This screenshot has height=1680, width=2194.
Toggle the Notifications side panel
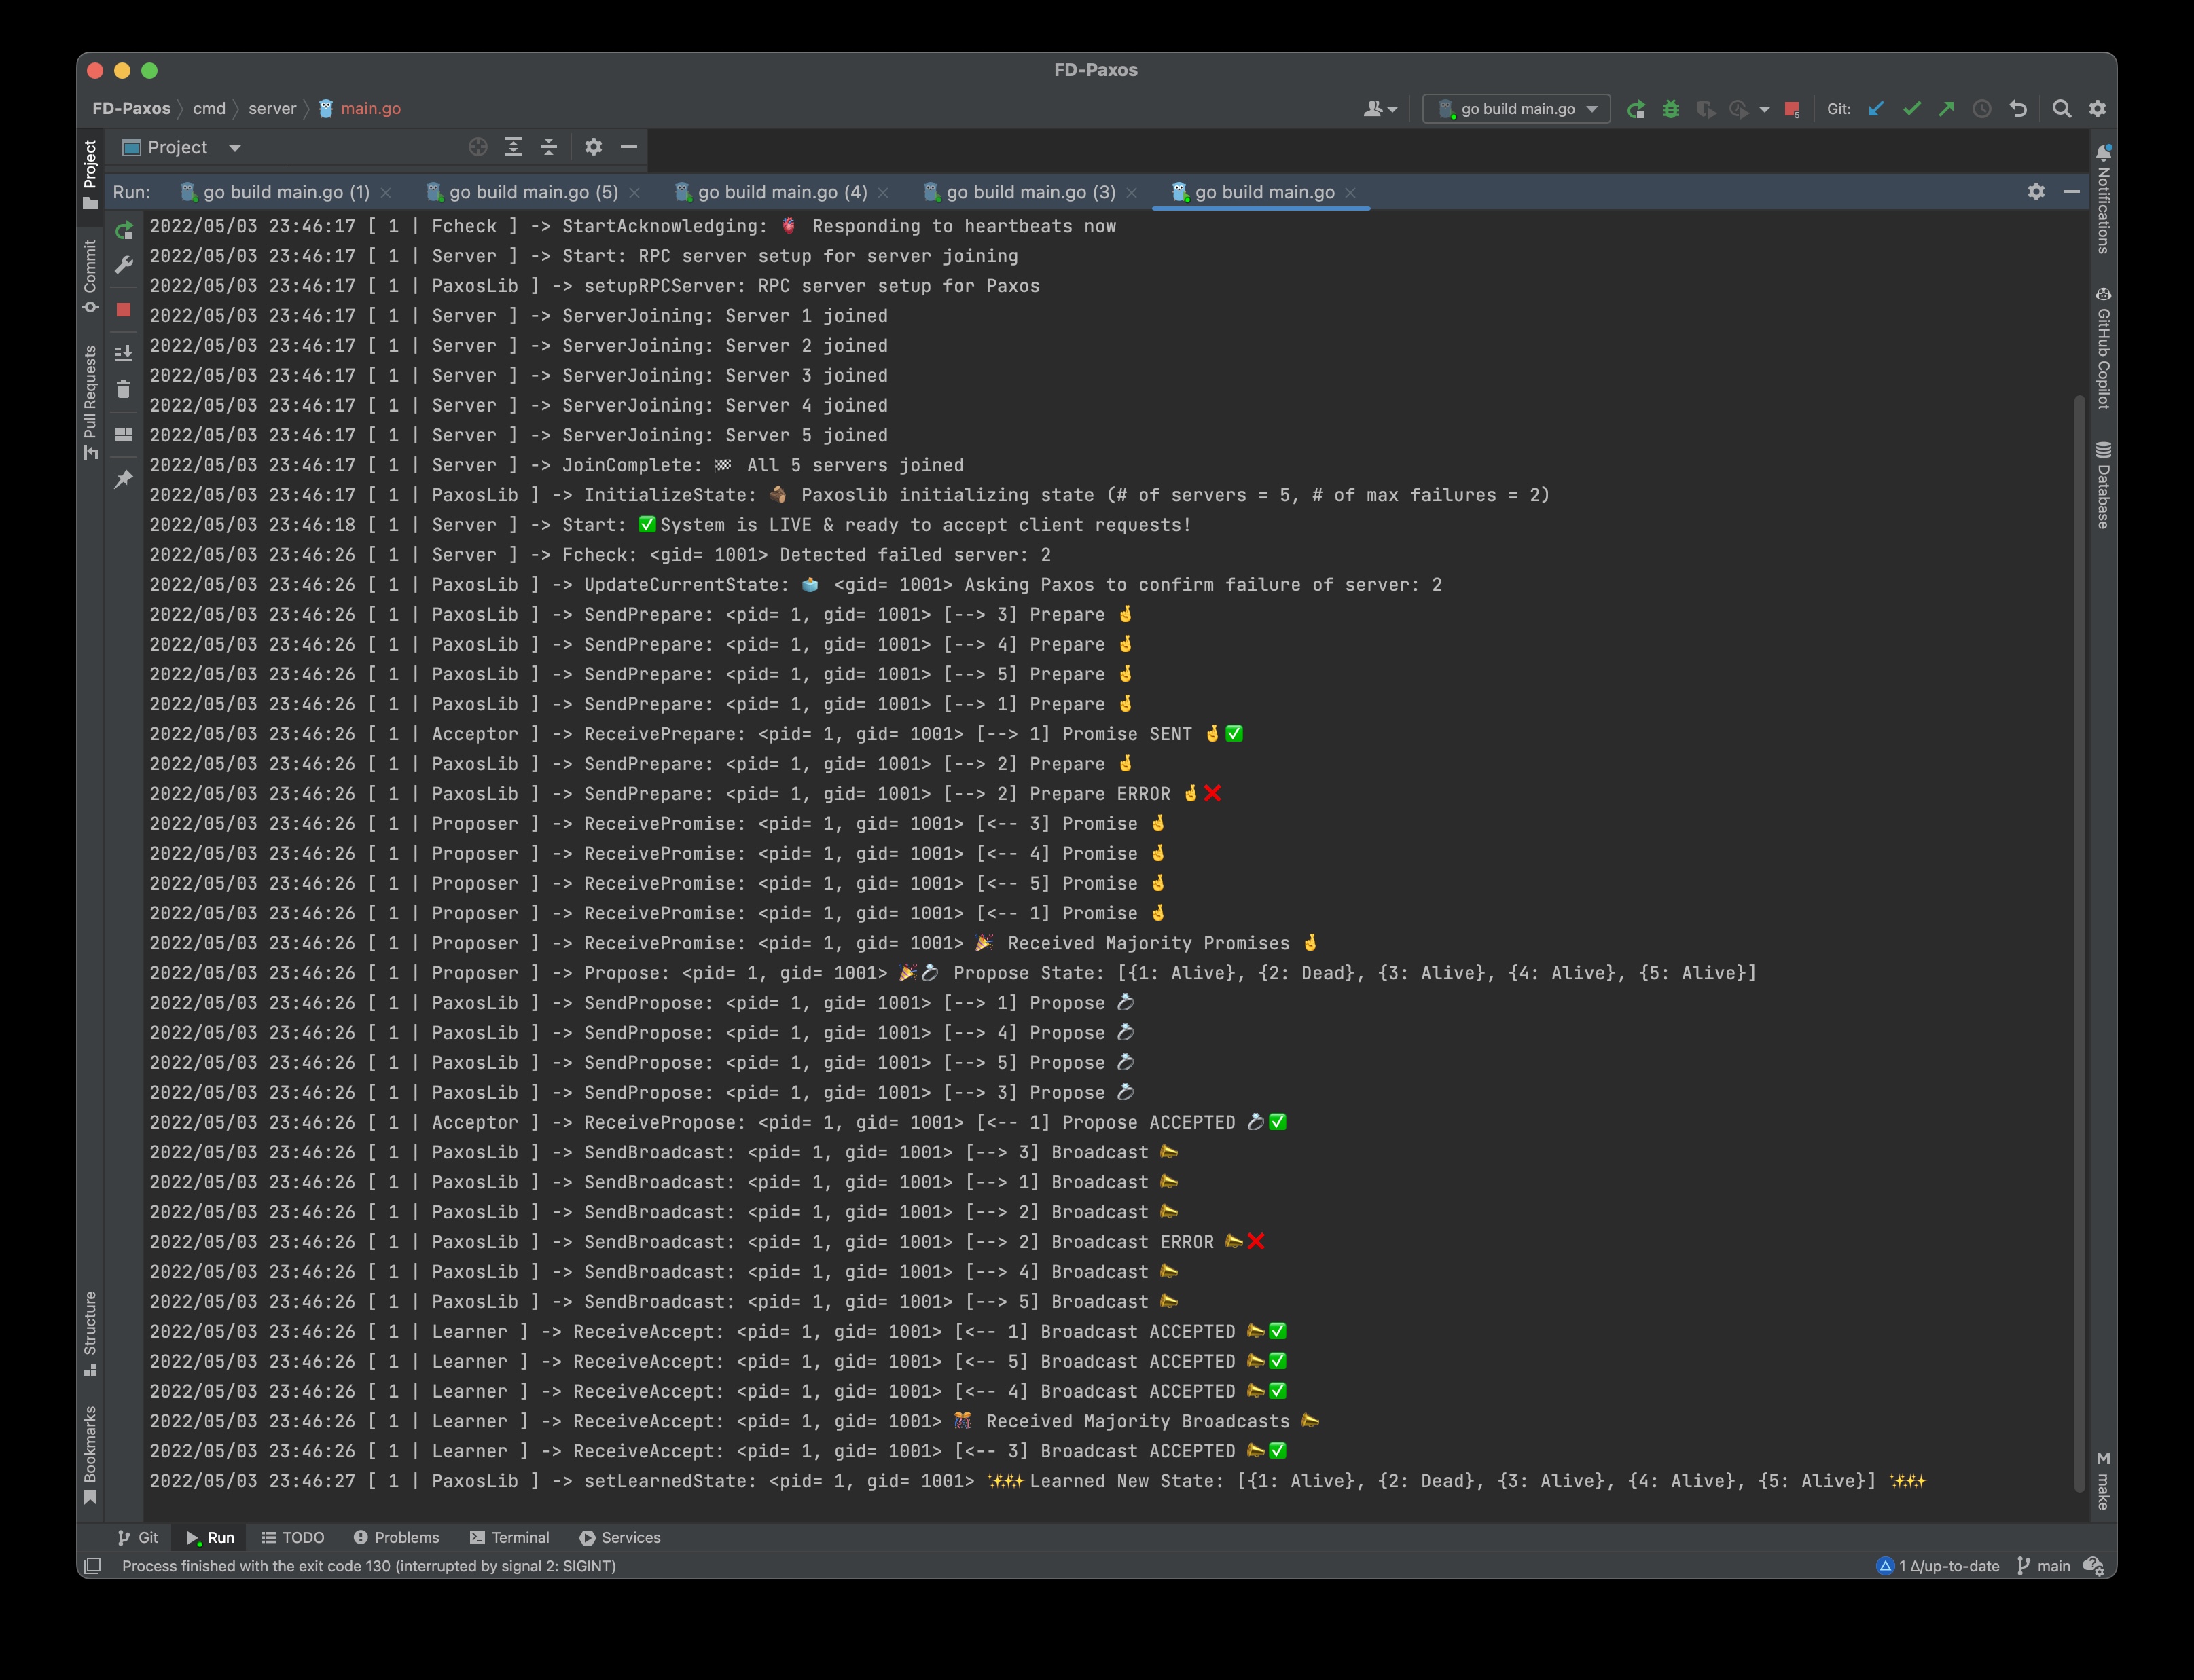pyautogui.click(x=2104, y=199)
